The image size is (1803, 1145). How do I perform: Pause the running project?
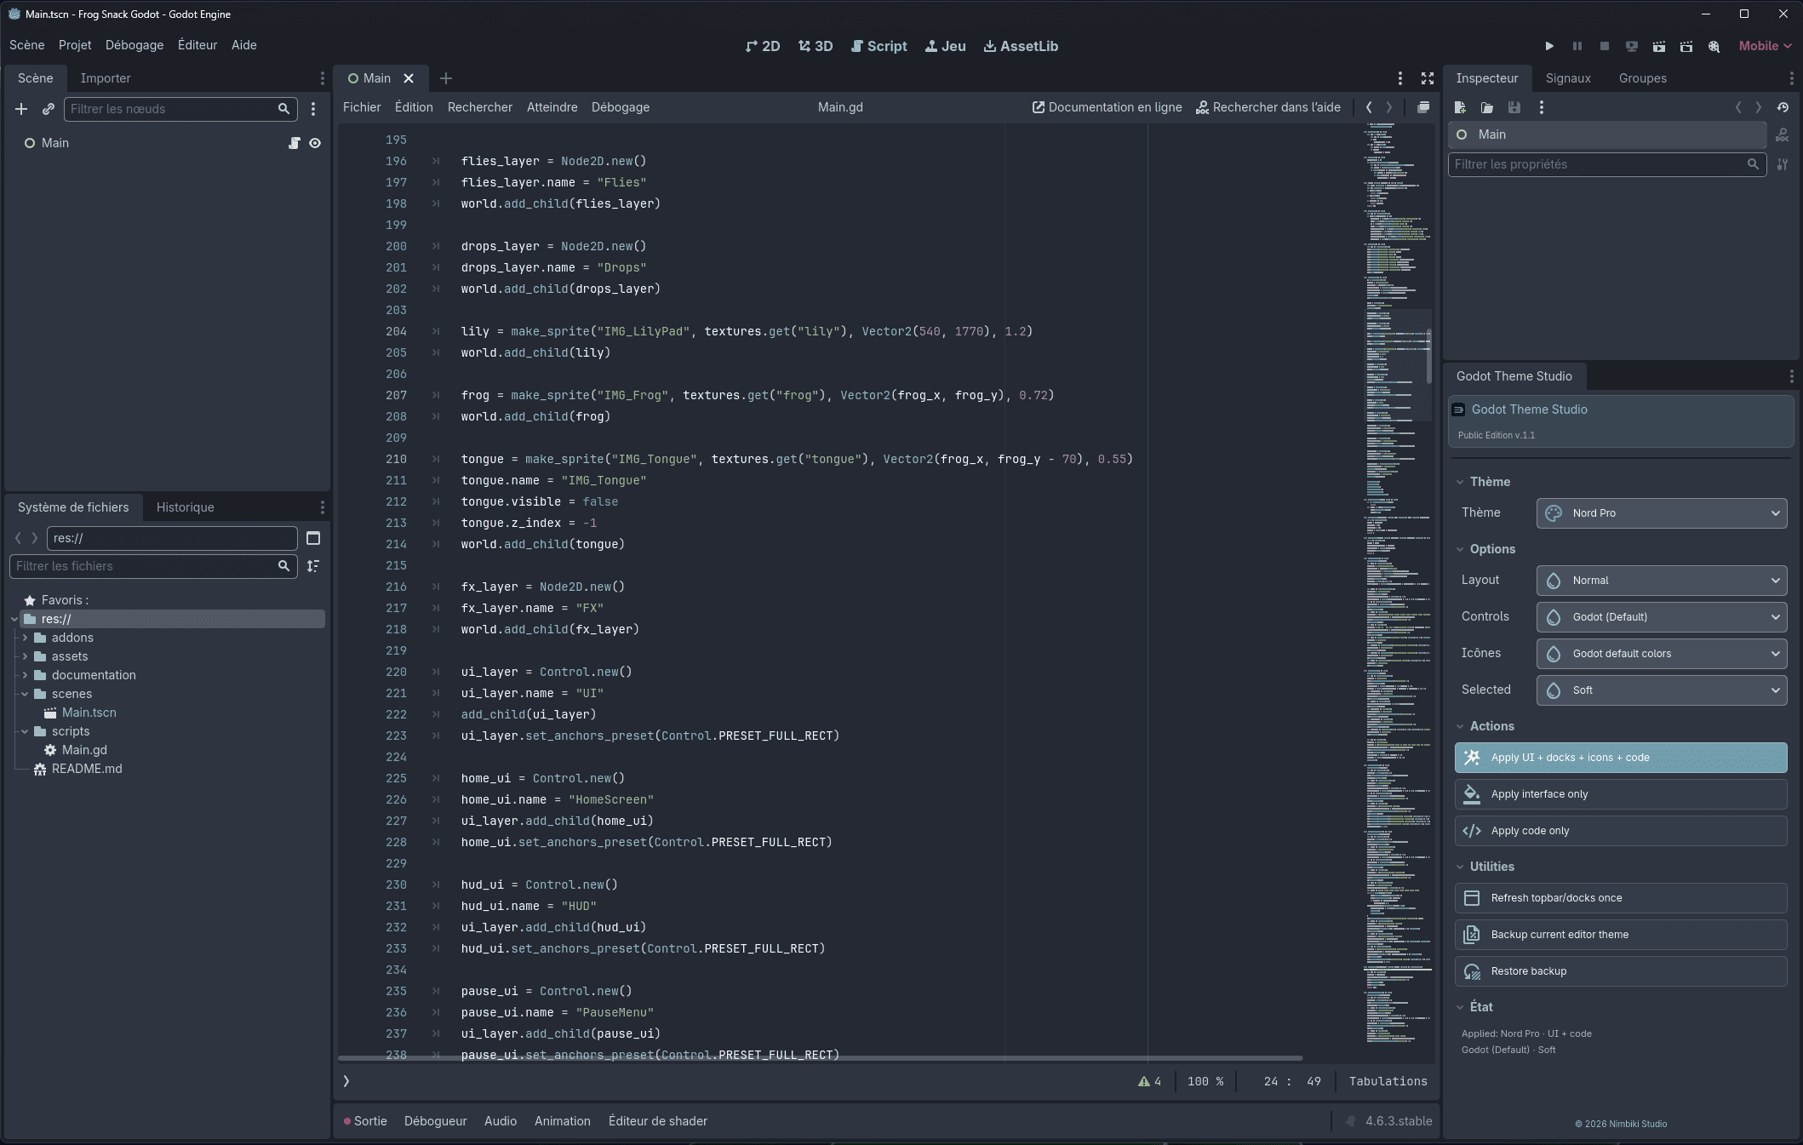(1577, 46)
